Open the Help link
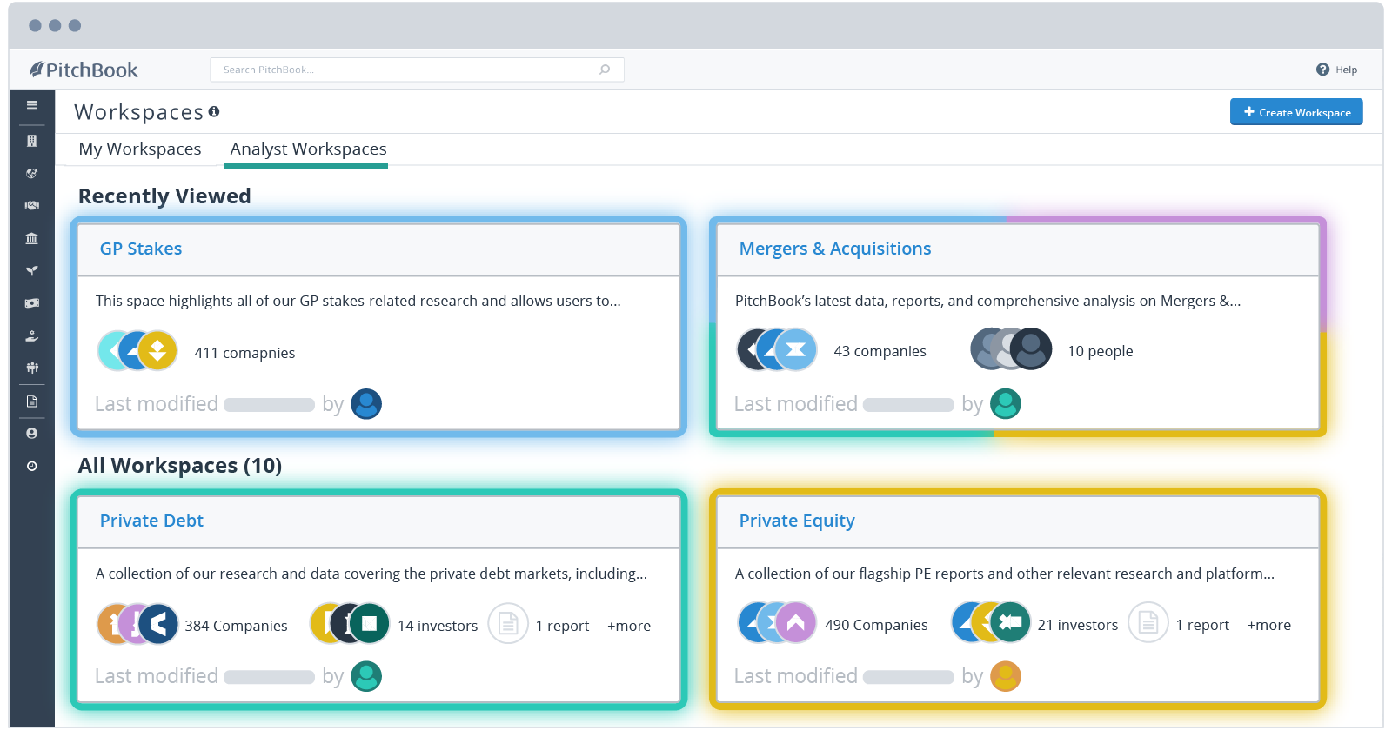Screen dimensions: 1392x730 coord(1346,70)
